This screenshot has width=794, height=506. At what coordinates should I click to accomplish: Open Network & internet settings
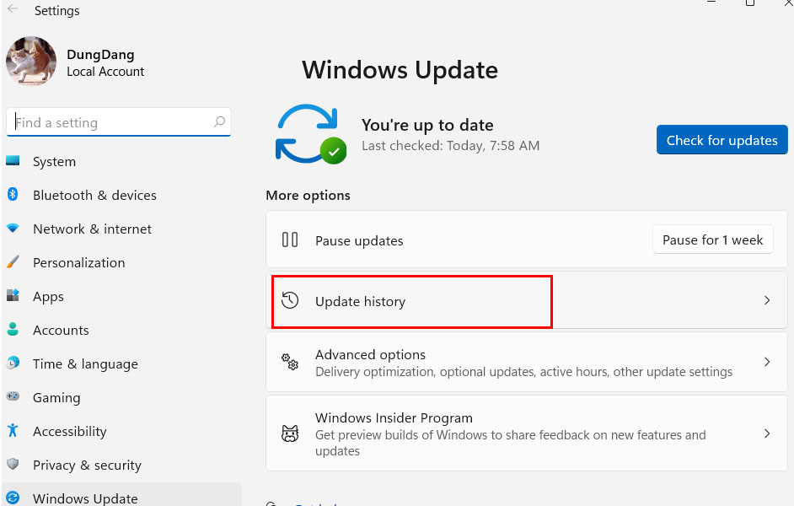coord(92,229)
